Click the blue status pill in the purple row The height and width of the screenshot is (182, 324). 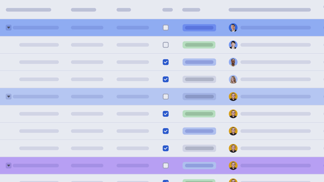(x=199, y=166)
